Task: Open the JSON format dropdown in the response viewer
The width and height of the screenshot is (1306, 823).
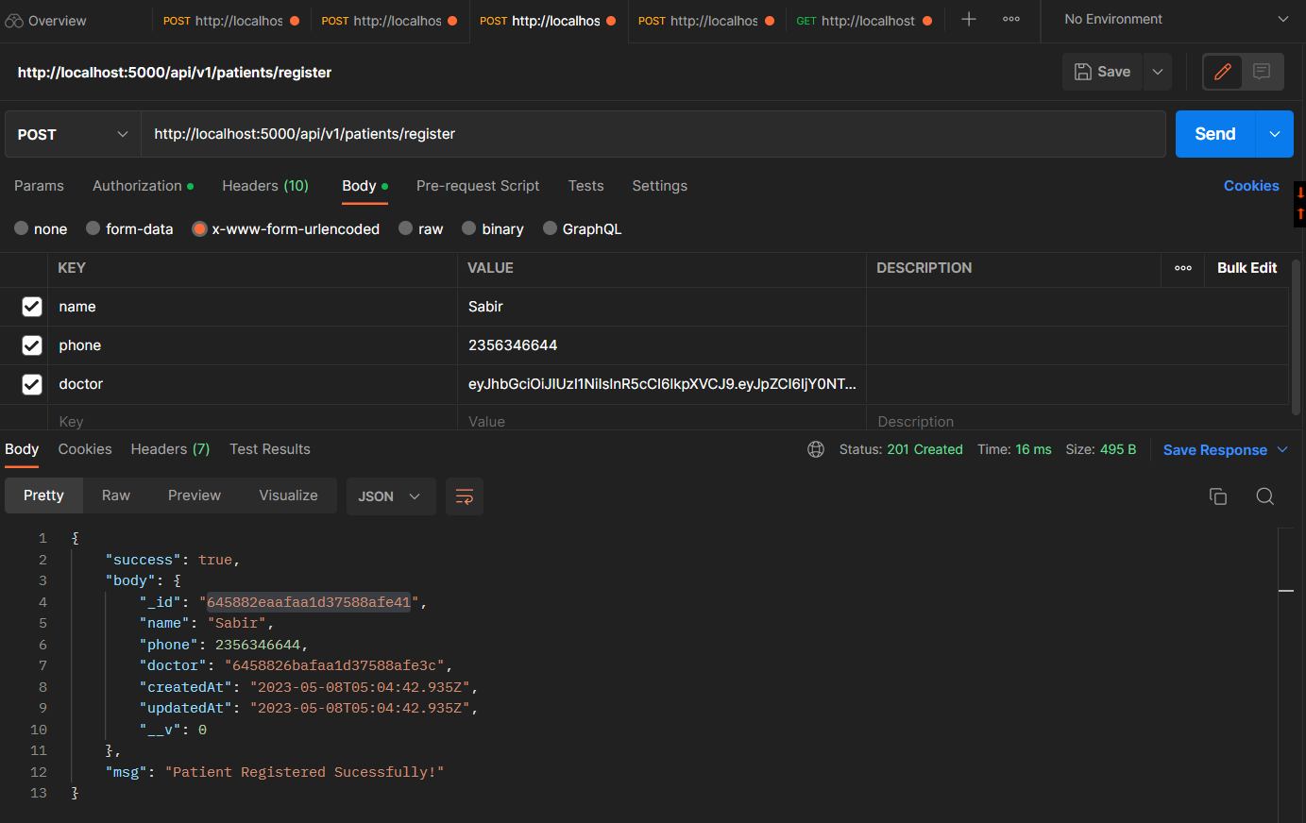Action: [390, 495]
